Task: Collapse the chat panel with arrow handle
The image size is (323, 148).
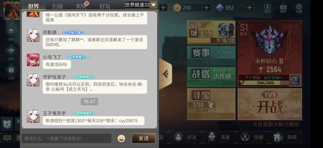Action: [165, 74]
